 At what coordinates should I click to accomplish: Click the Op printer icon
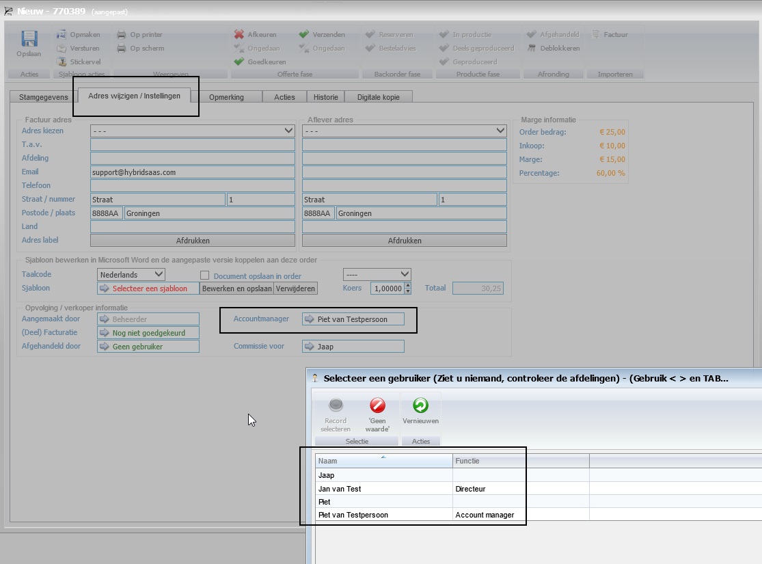click(122, 34)
